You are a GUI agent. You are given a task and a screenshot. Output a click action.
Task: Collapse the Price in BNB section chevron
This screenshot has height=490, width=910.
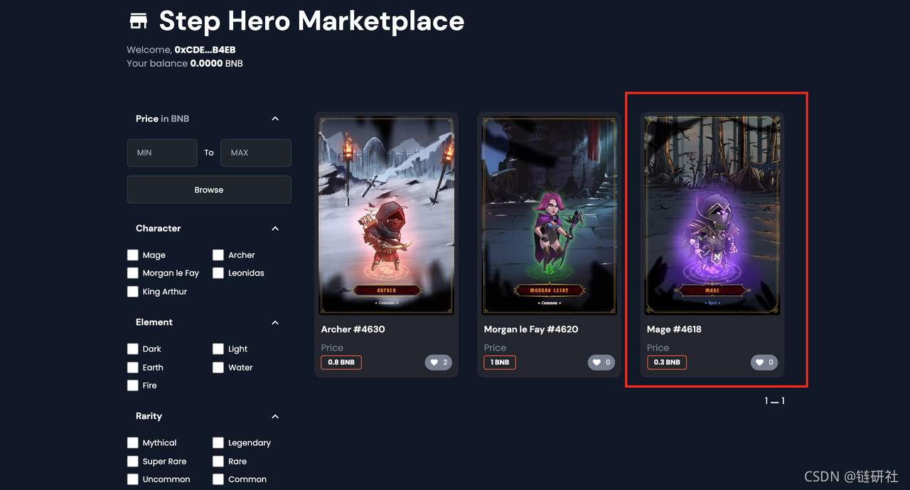[x=275, y=119]
